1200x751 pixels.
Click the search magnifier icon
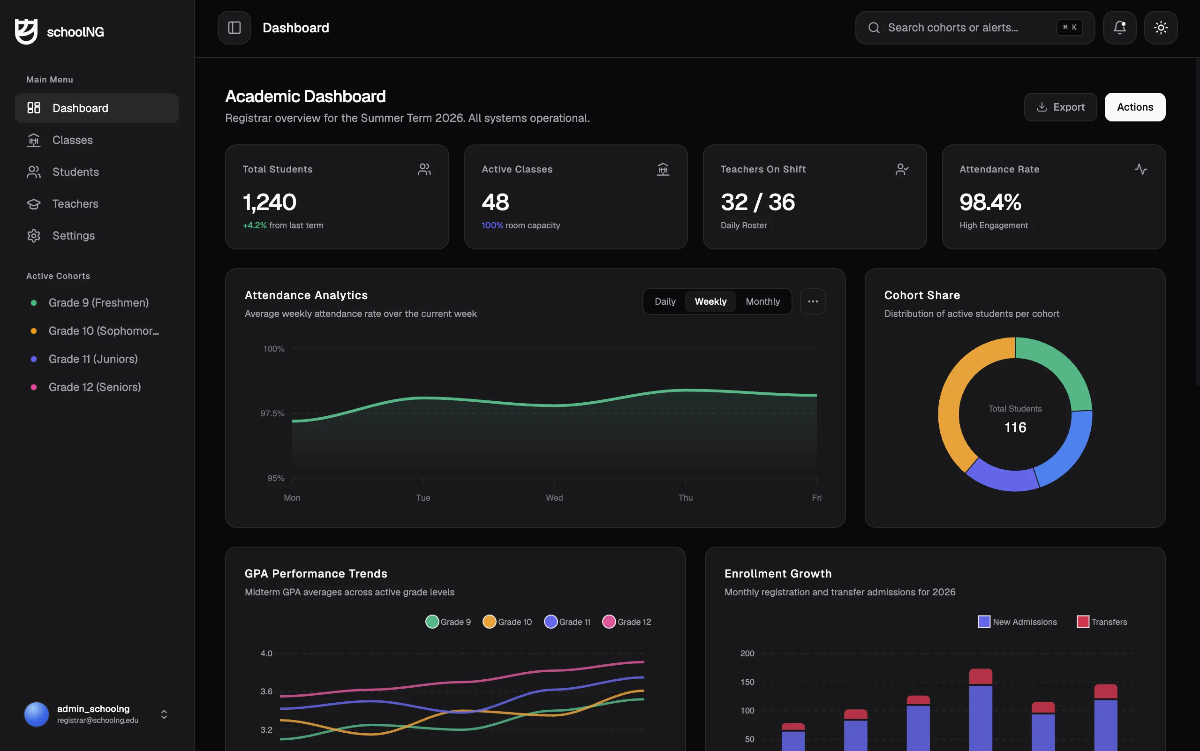point(874,28)
